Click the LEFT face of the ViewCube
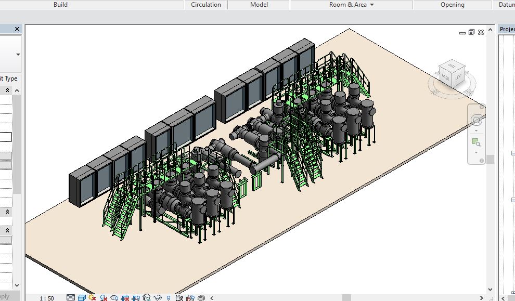 pyautogui.click(x=458, y=77)
